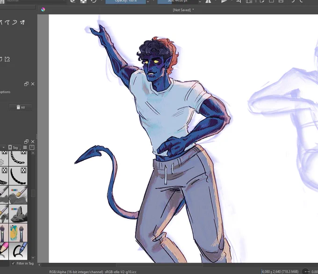Viewport: 318px width, 274px height.
Task: Choose the chain brush preset
Action: click(x=18, y=158)
